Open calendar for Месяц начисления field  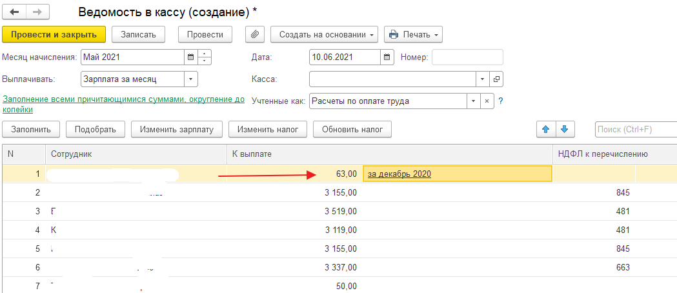(190, 57)
